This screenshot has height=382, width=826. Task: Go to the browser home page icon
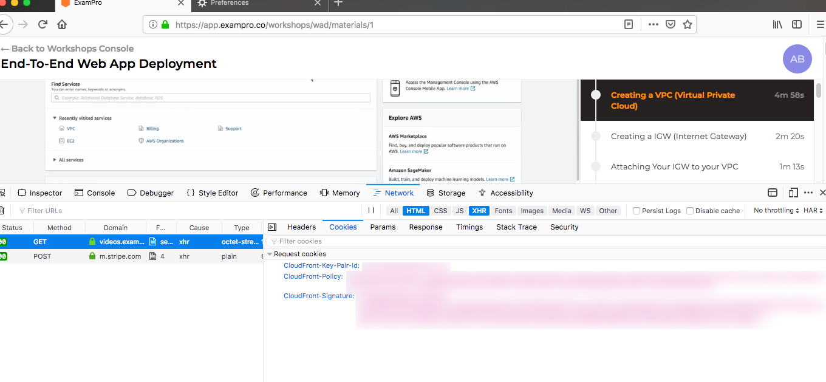[x=62, y=24]
